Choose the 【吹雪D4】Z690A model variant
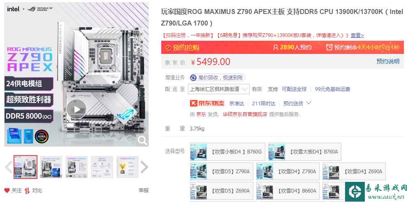Screen dimensions: 408x202 point(354,171)
